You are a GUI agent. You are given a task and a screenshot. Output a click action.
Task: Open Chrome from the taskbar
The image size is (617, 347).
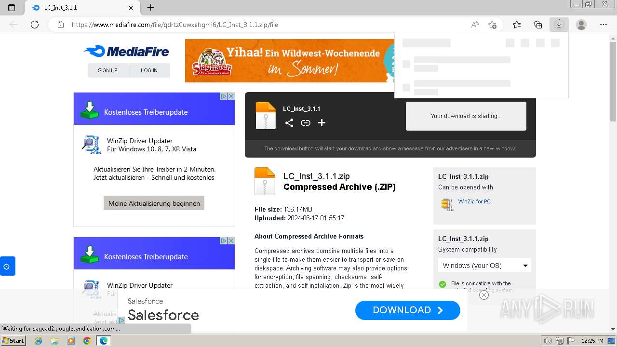pos(87,341)
